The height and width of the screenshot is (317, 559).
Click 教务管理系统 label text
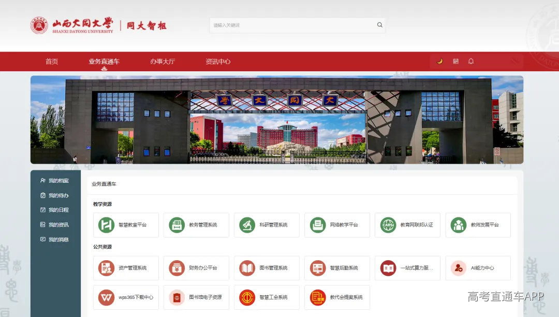(x=203, y=225)
